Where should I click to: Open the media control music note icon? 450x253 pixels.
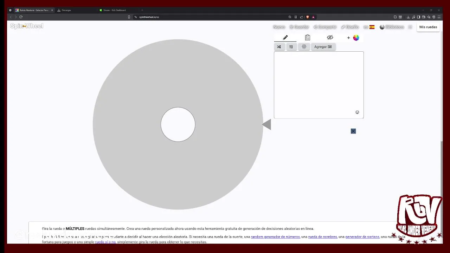(x=413, y=17)
